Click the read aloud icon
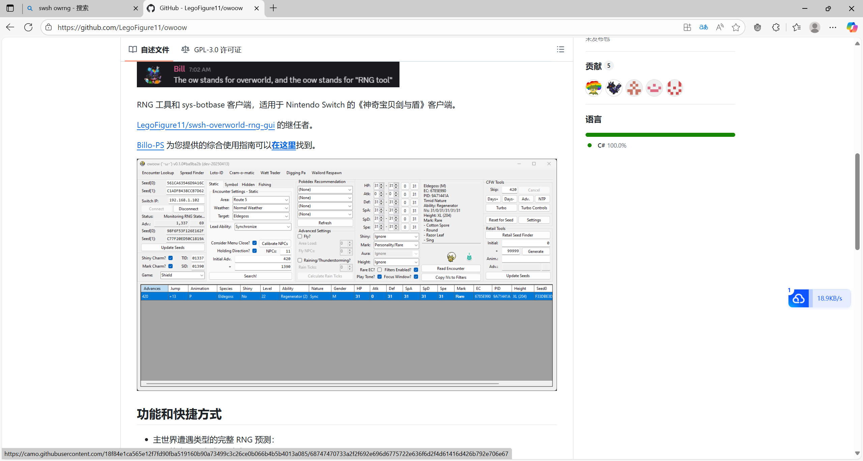This screenshot has height=461, width=863. pyautogui.click(x=719, y=27)
